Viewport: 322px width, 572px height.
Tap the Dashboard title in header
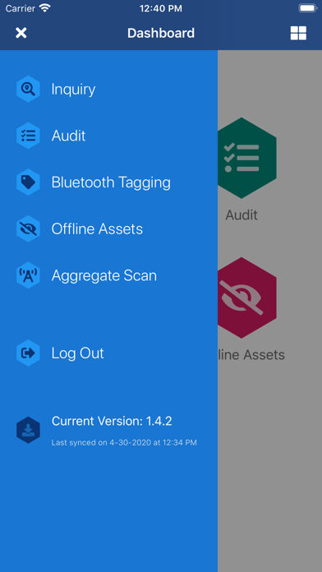(x=161, y=33)
